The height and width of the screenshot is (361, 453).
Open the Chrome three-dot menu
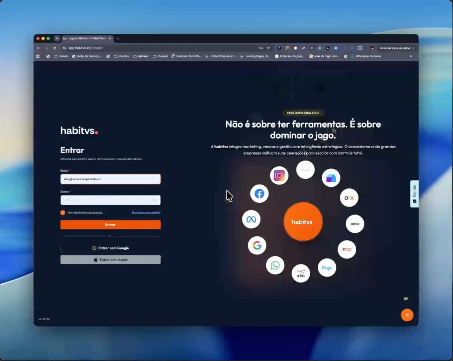click(414, 48)
